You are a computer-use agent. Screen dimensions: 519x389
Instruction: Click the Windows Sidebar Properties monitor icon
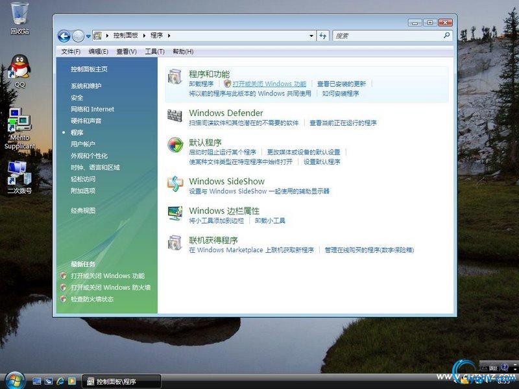[175, 213]
